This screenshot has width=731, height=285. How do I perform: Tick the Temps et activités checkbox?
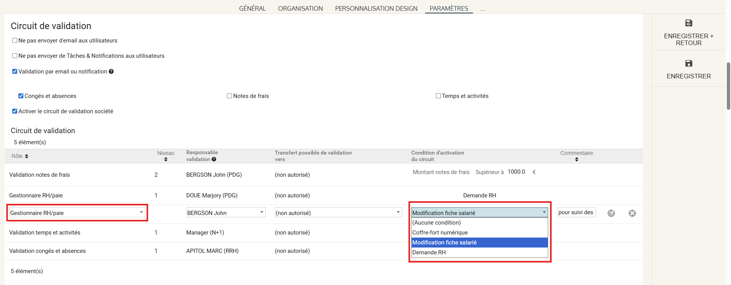point(438,96)
